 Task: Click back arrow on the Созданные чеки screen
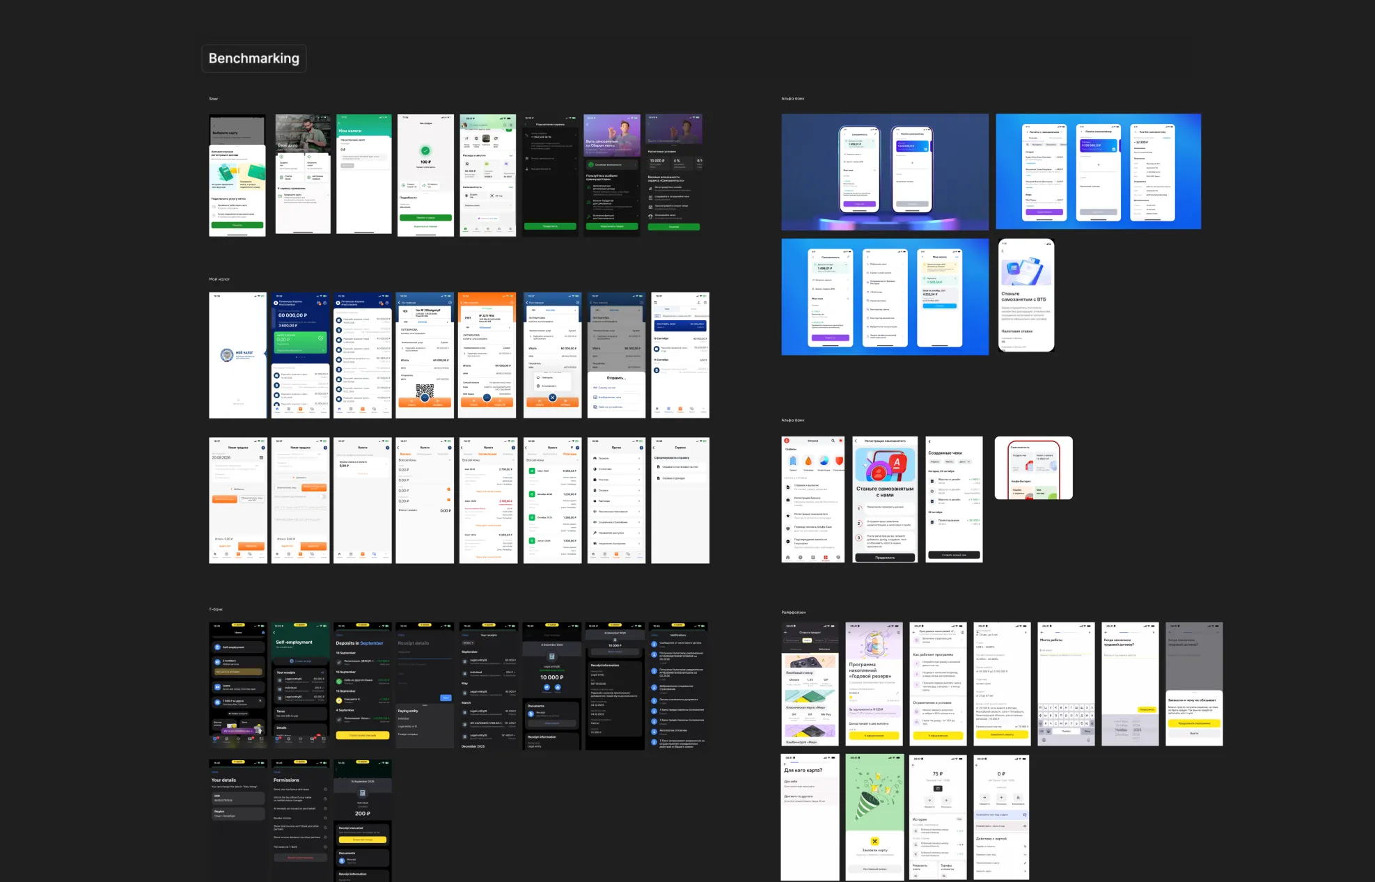(929, 441)
